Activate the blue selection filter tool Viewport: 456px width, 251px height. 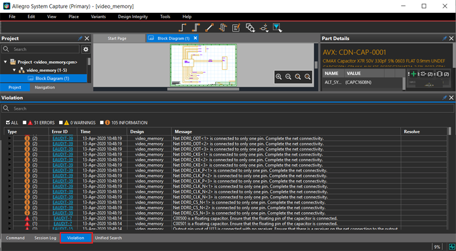click(x=277, y=27)
